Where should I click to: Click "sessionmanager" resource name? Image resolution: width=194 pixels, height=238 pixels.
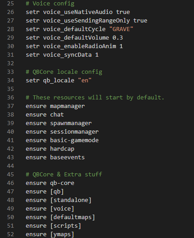click(74, 132)
